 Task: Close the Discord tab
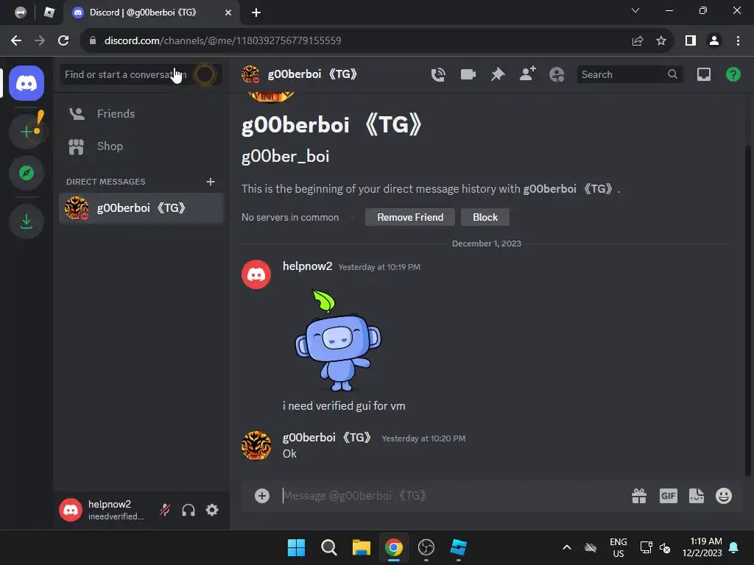pos(228,13)
